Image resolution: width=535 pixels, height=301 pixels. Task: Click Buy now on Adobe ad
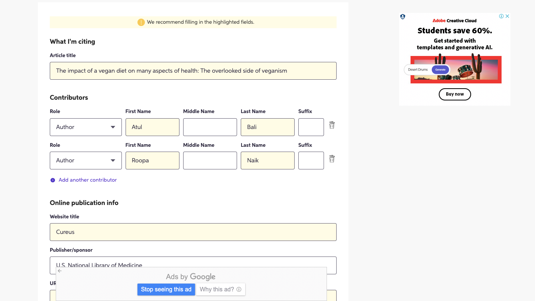pyautogui.click(x=455, y=94)
